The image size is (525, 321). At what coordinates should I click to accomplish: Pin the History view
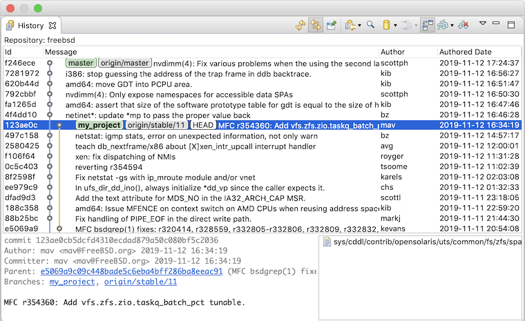tap(332, 25)
